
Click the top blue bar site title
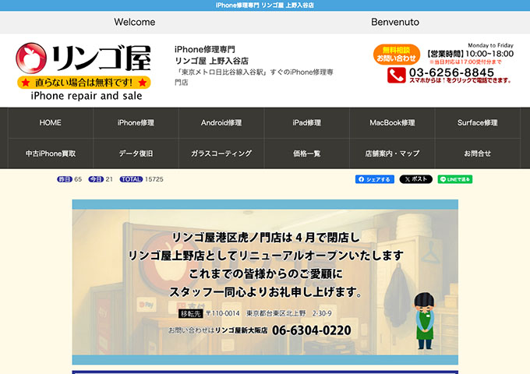coord(265,5)
